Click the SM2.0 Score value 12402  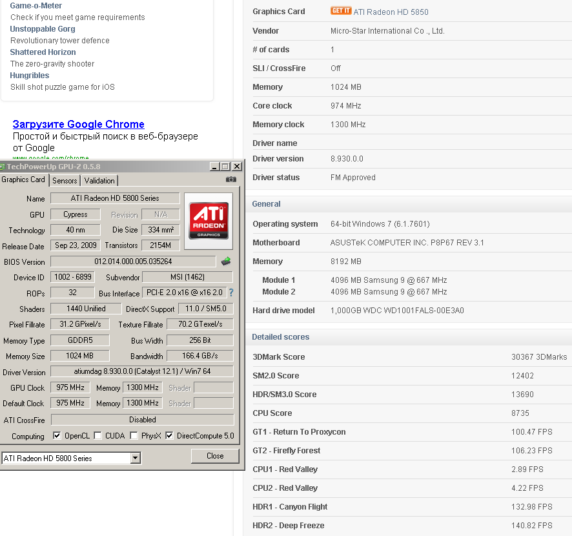pos(522,375)
